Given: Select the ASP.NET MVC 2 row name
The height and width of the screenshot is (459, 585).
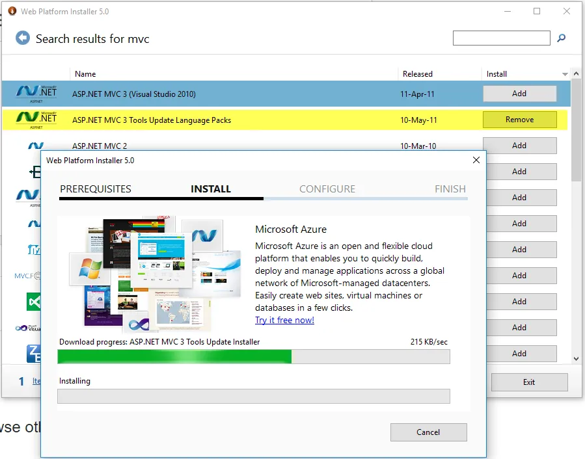Looking at the screenshot, I should (100, 146).
